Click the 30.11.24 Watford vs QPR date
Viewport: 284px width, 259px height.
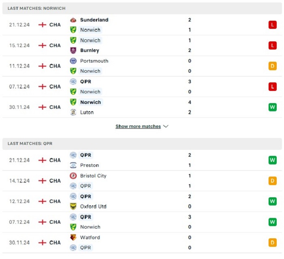19,243
